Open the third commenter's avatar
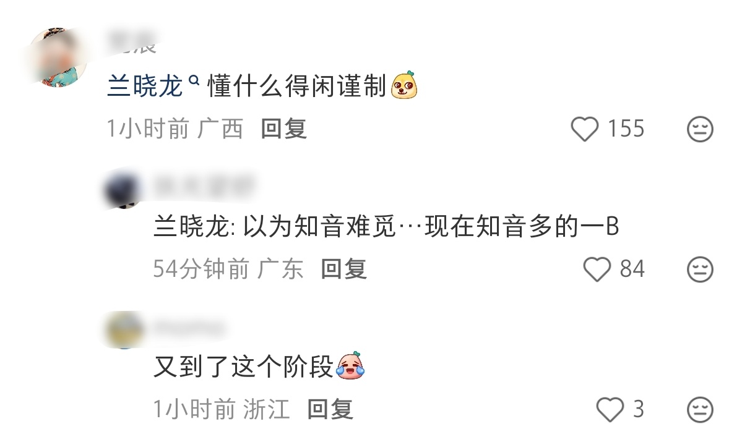 point(123,329)
